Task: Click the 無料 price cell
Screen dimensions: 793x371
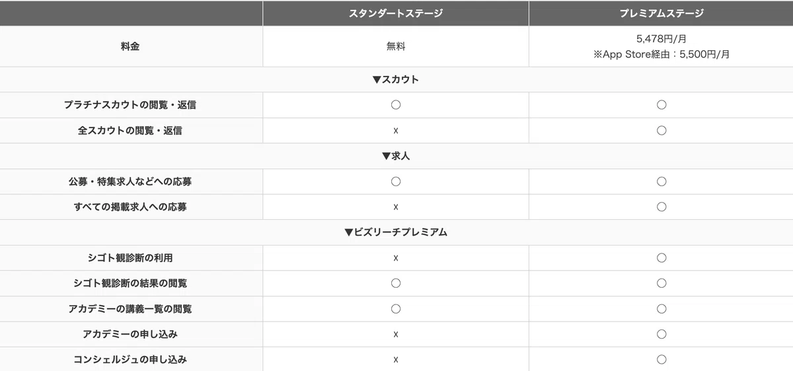Action: (x=395, y=47)
